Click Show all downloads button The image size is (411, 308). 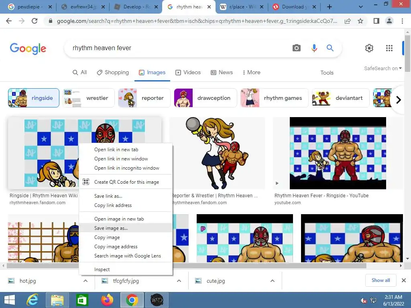(x=380, y=280)
